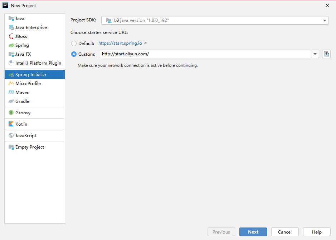Viewport: 336px width, 240px height.
Task: Click the Spring Initializr label
Action: click(x=31, y=75)
